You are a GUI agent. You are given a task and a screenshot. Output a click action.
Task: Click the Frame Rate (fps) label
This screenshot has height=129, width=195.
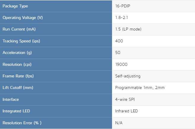point(18,76)
